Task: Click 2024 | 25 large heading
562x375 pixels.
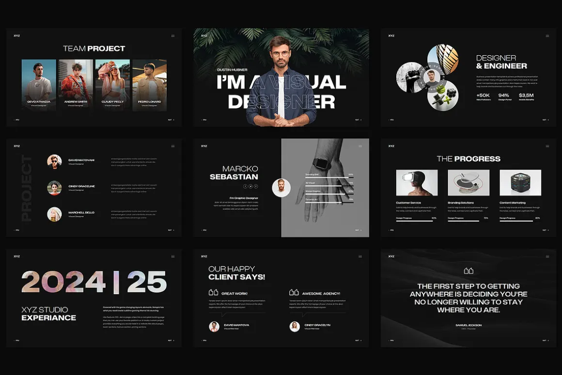Action: point(94,282)
